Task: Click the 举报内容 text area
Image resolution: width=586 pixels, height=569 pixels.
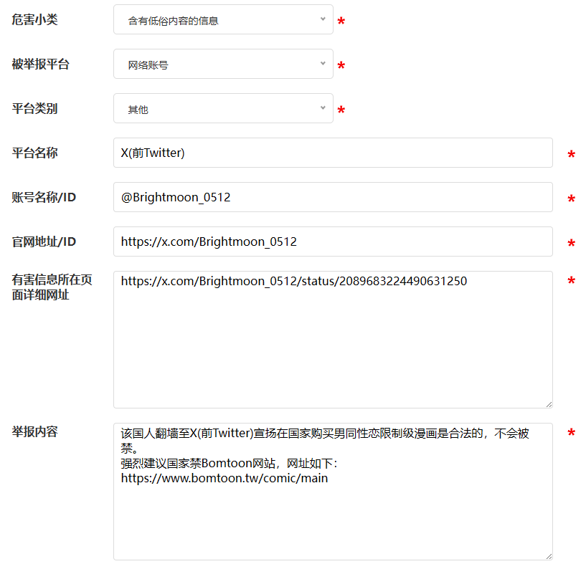Action: pos(333,492)
